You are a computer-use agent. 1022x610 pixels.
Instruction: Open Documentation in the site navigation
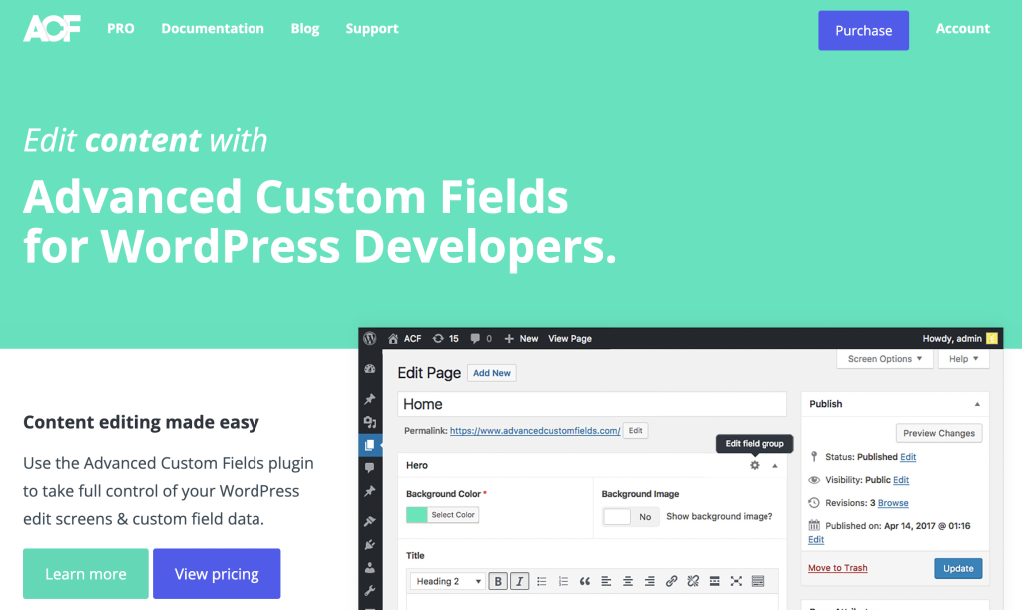tap(213, 29)
